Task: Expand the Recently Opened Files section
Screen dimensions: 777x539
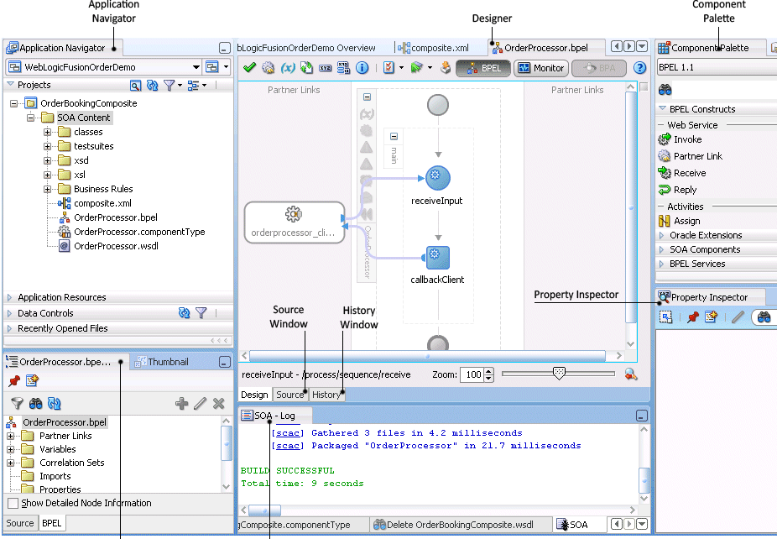Action: pos(9,328)
